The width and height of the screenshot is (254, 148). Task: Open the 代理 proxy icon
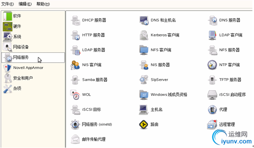[x=212, y=110]
